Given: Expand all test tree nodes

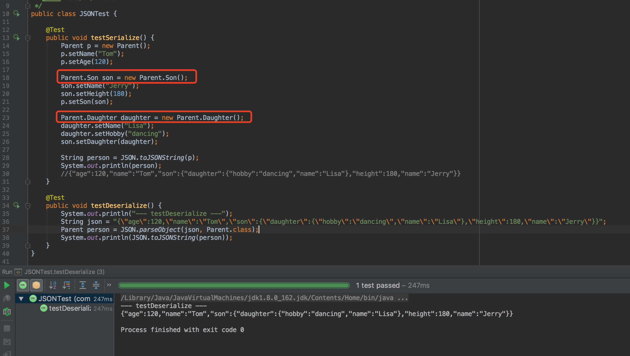Looking at the screenshot, I should click(x=83, y=285).
